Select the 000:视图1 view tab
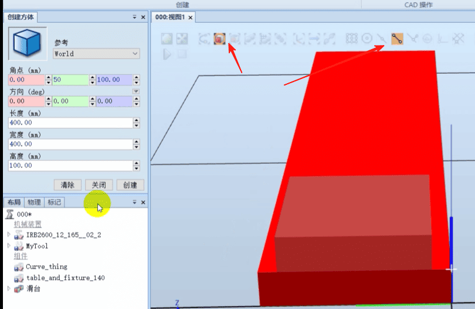475x309 pixels. tap(170, 17)
